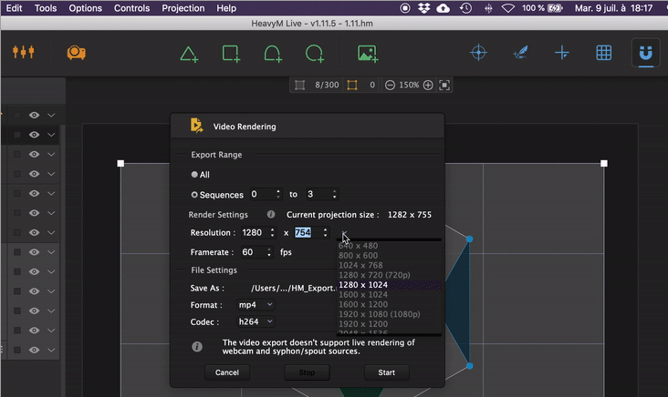
Task: Click the resolution width stepper arrows
Action: pos(272,232)
